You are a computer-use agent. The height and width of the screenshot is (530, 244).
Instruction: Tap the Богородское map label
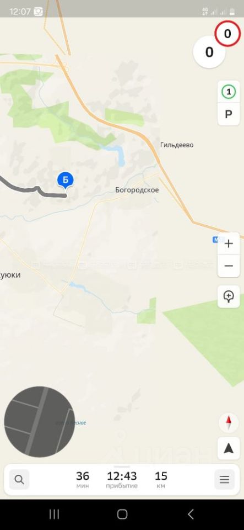pyautogui.click(x=137, y=190)
